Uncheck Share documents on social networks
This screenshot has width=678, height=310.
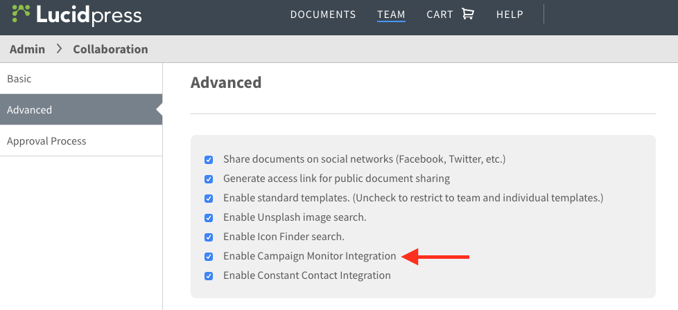[209, 160]
